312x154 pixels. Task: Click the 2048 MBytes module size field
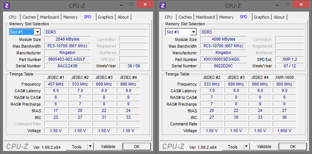(x=67, y=39)
